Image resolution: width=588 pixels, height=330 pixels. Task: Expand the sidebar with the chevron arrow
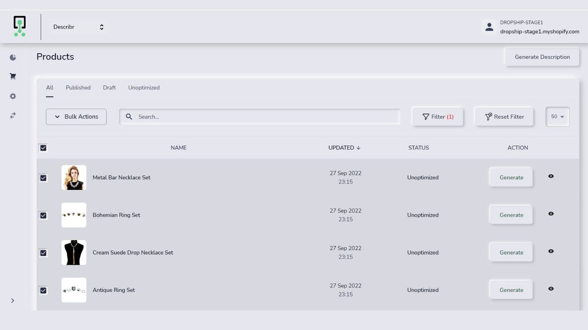point(13,301)
